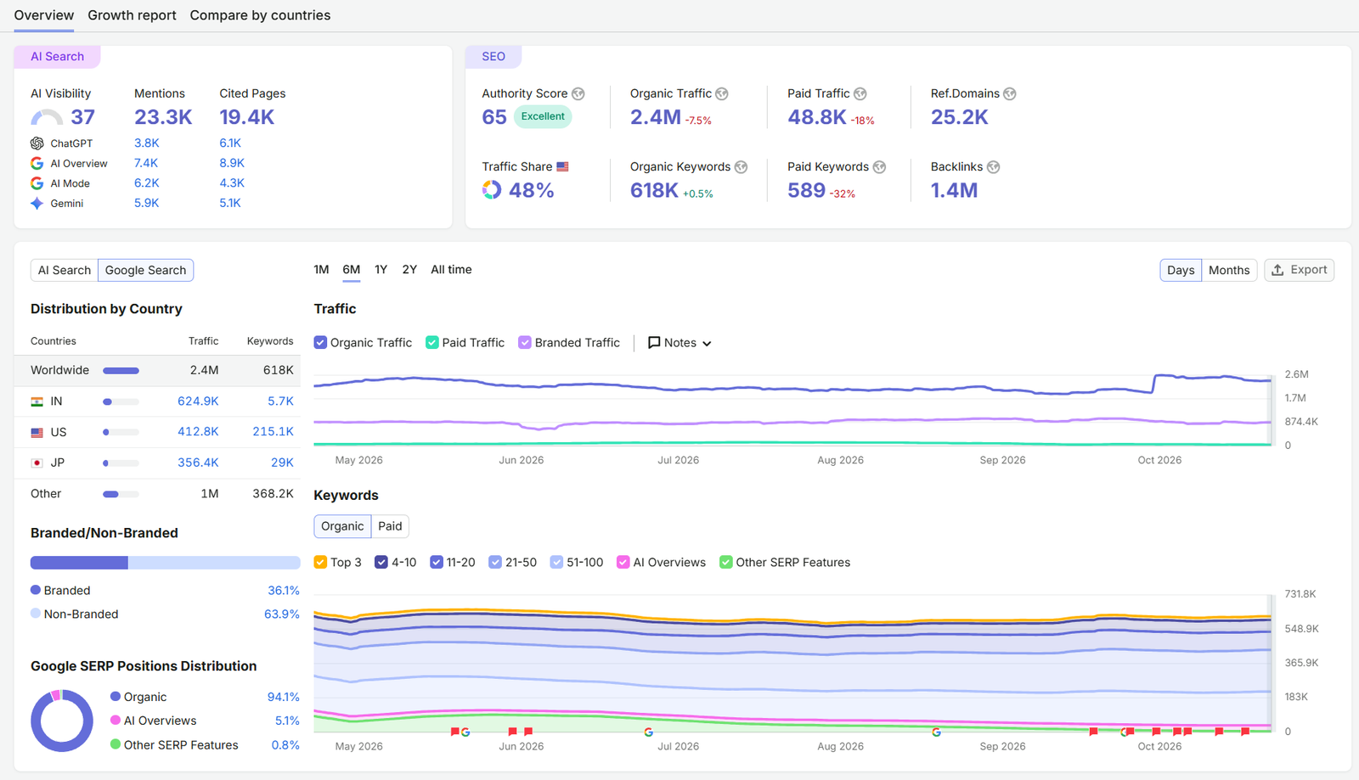1359x780 pixels.
Task: Open IN traffic value 624.9K
Action: 198,401
